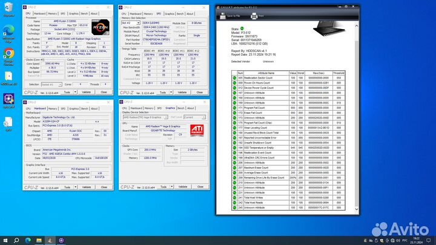Open File Explorer from the taskbar

click(x=39, y=240)
